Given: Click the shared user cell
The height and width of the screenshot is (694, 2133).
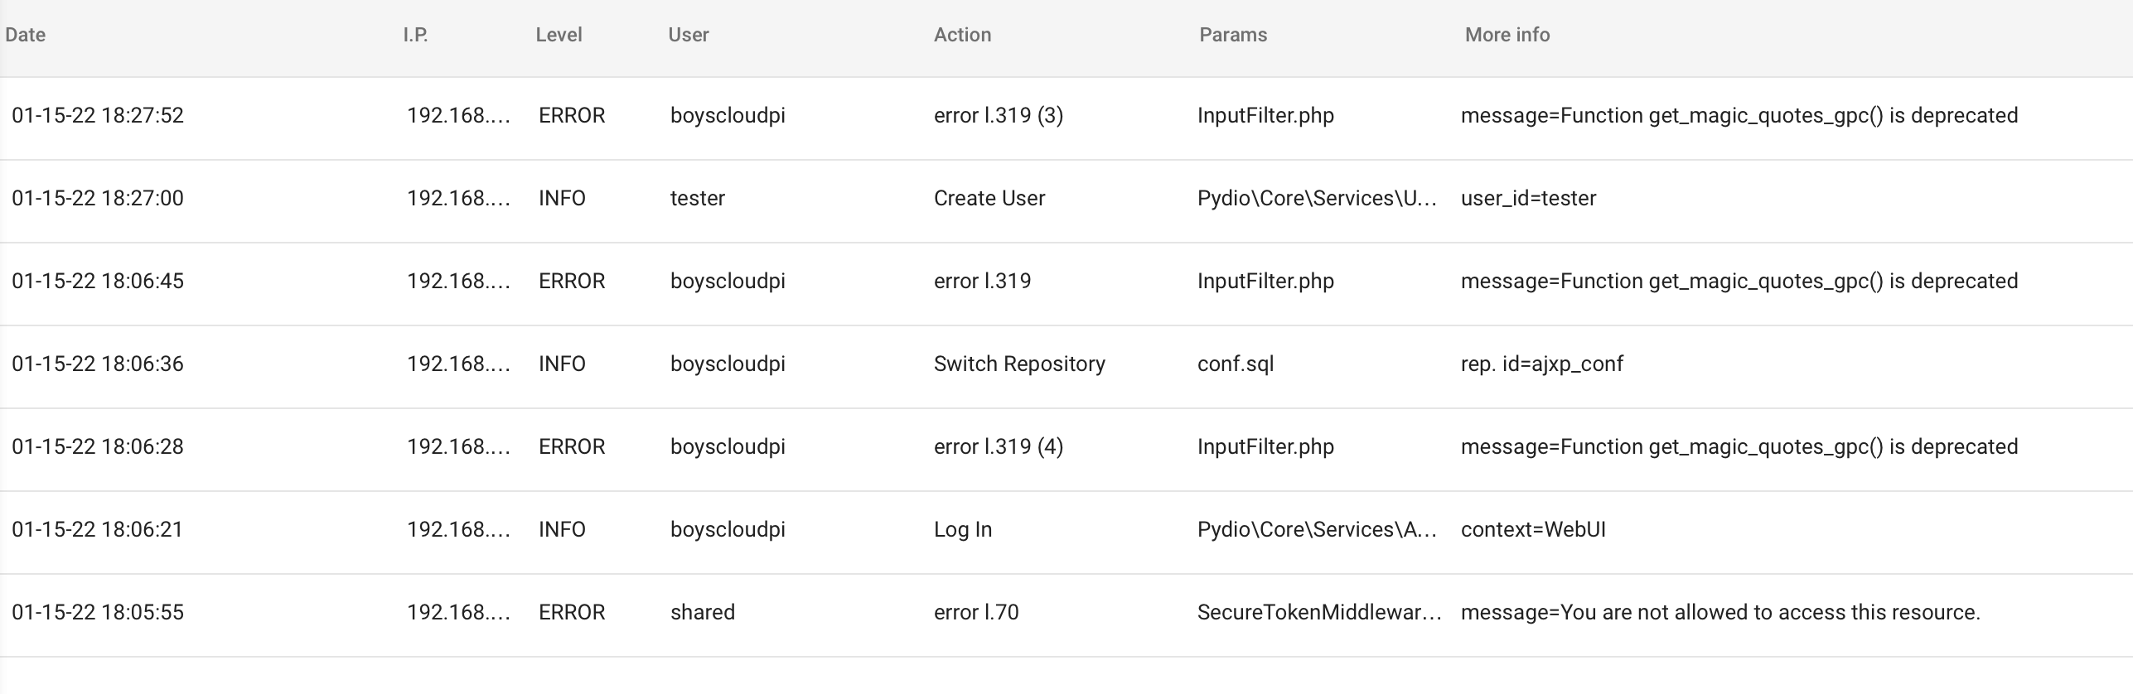Looking at the screenshot, I should tap(703, 612).
